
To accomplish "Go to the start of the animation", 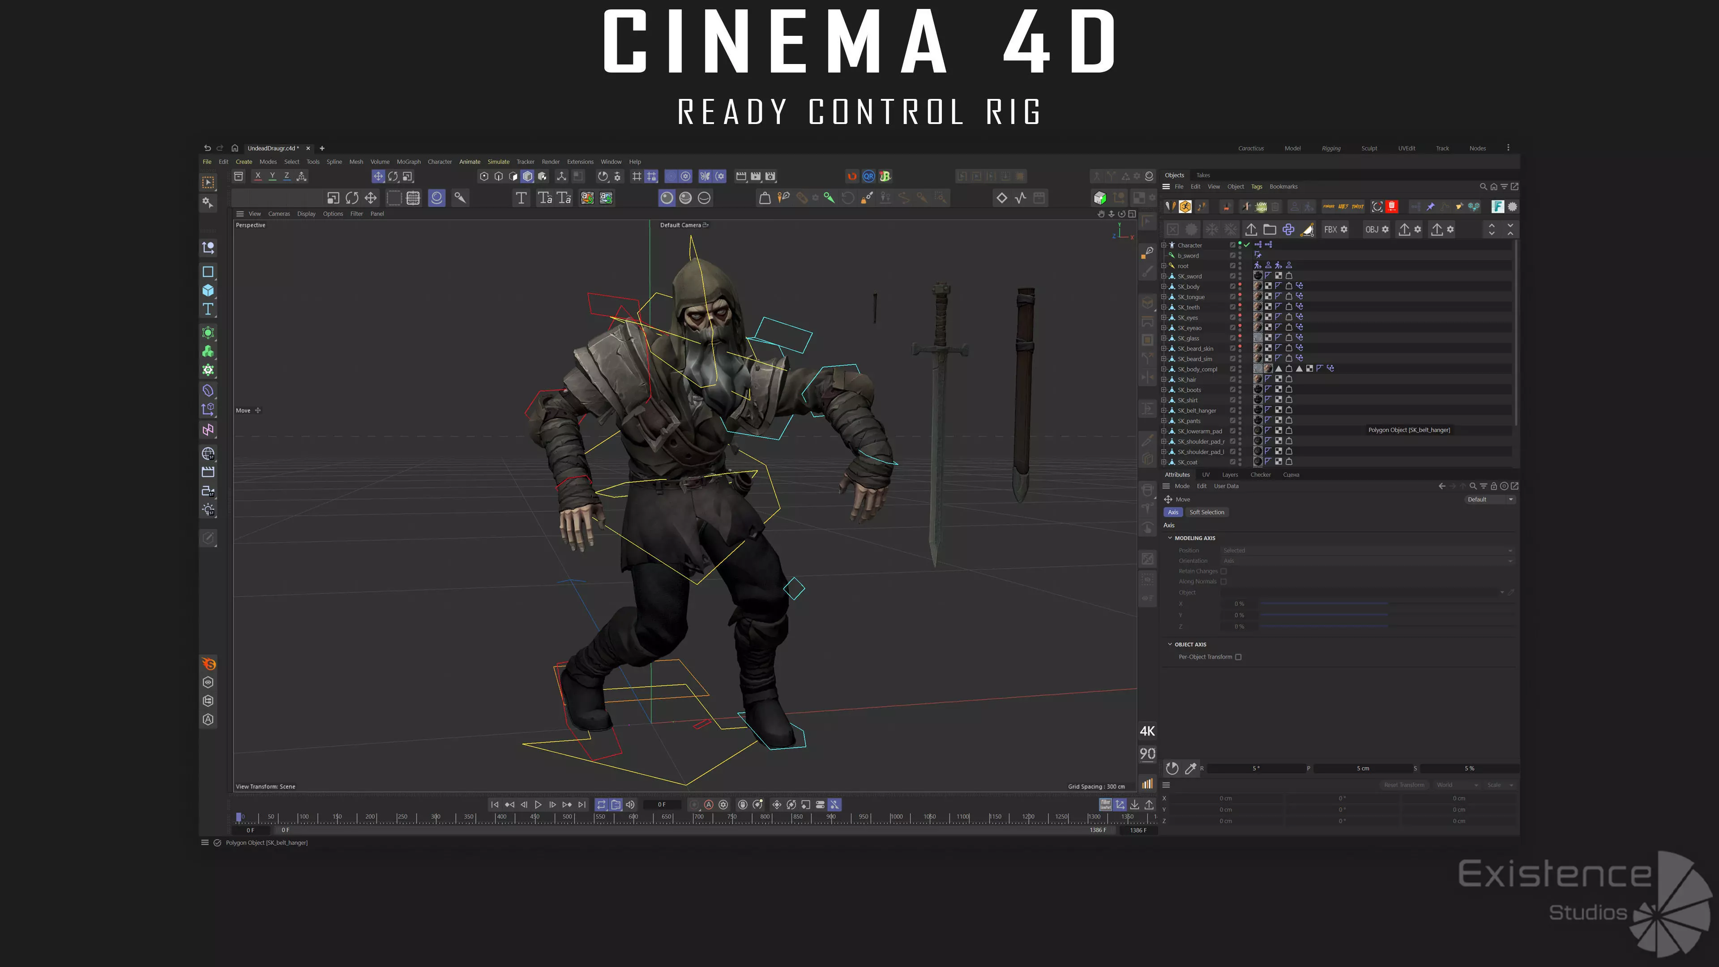I will pos(495,805).
